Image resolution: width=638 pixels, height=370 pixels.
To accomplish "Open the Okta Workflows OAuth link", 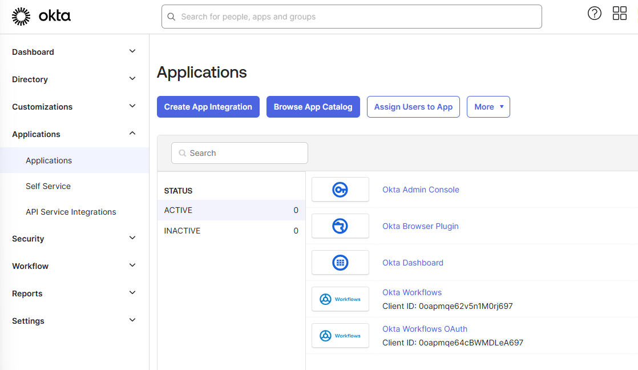I will 425,329.
